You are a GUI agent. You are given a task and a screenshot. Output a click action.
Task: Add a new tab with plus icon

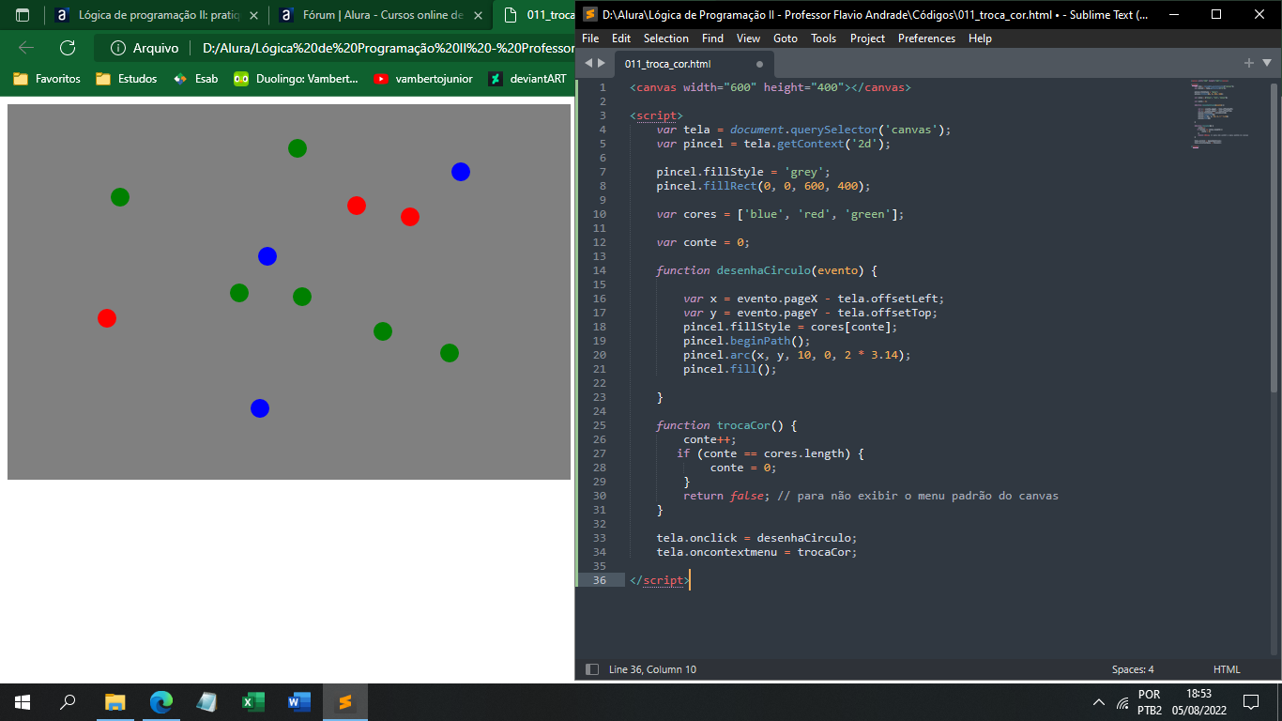click(1249, 63)
